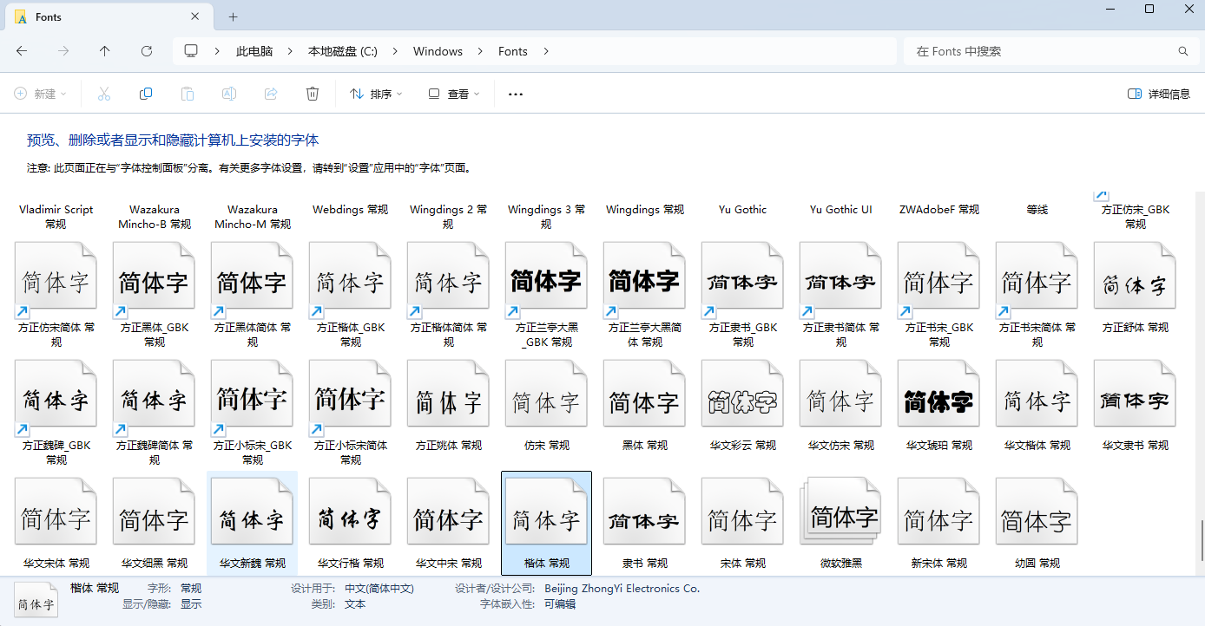Click the Delete trash can icon
This screenshot has height=626, width=1205.
point(313,94)
